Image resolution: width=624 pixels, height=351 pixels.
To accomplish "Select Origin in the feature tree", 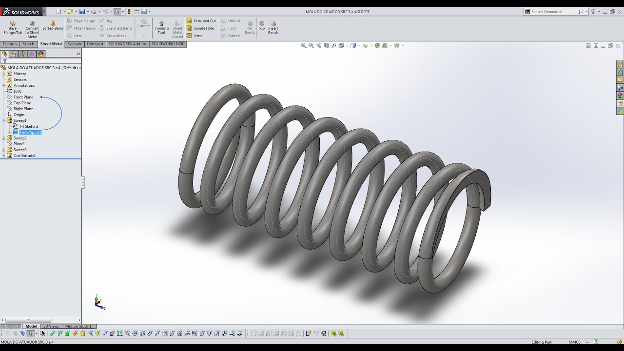I will coord(19,115).
